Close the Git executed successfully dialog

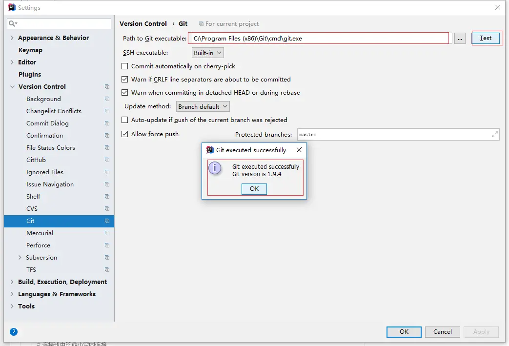[x=299, y=150]
